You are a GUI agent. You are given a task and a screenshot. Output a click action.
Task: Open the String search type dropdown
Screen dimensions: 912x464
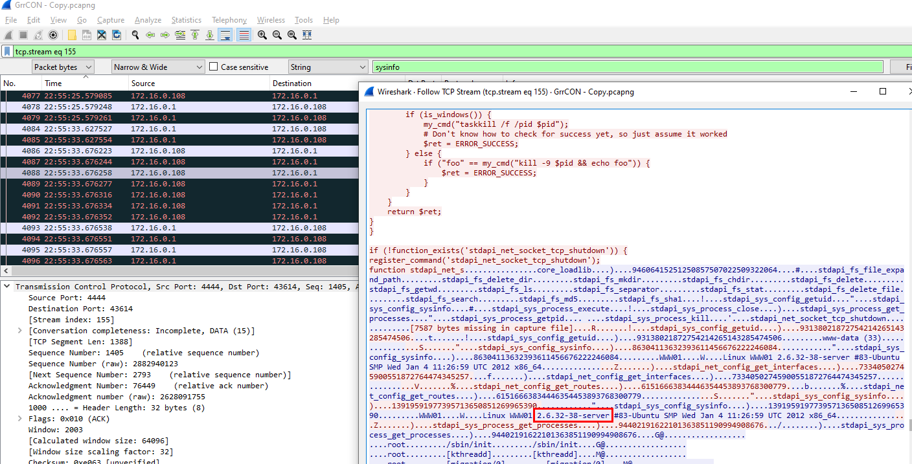pyautogui.click(x=327, y=67)
